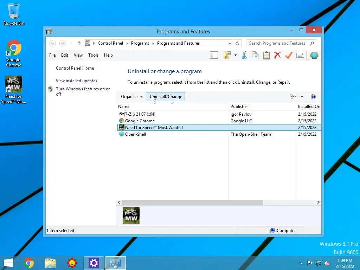The width and height of the screenshot is (360, 270).
Task: Click the NFS MW details pane thumbnail
Action: (131, 216)
